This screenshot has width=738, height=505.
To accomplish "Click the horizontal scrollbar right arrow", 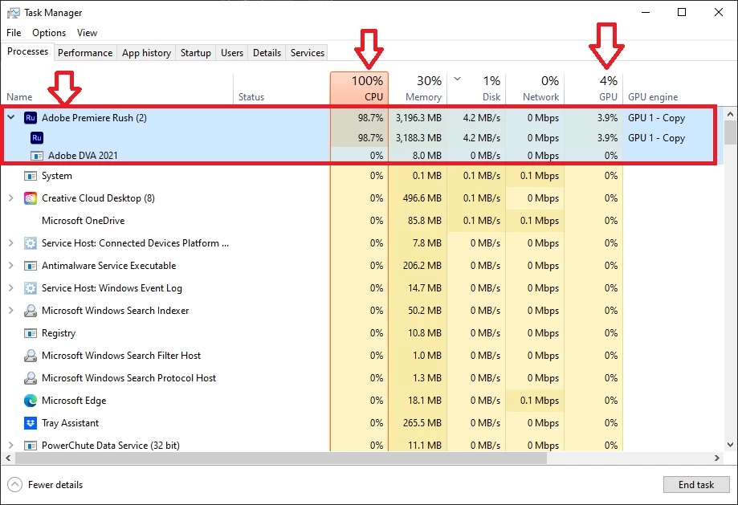I will pyautogui.click(x=717, y=458).
